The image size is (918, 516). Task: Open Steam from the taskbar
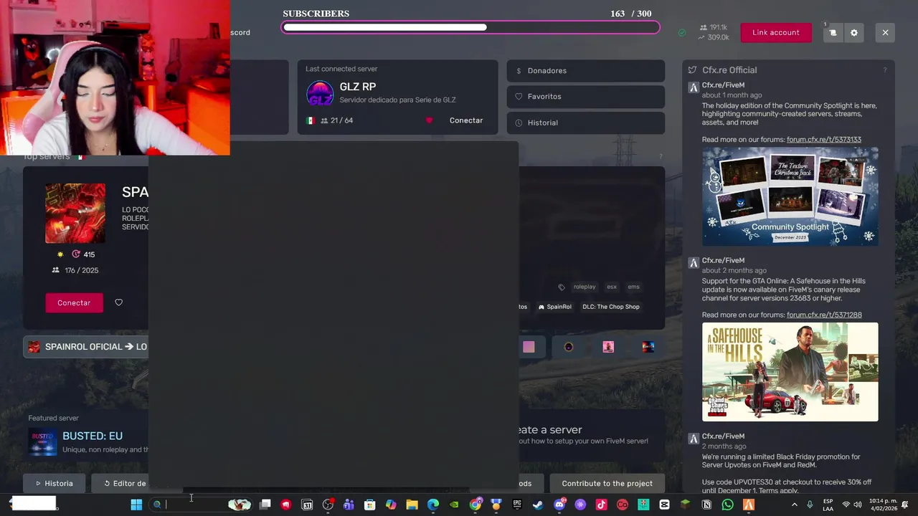pyautogui.click(x=538, y=505)
